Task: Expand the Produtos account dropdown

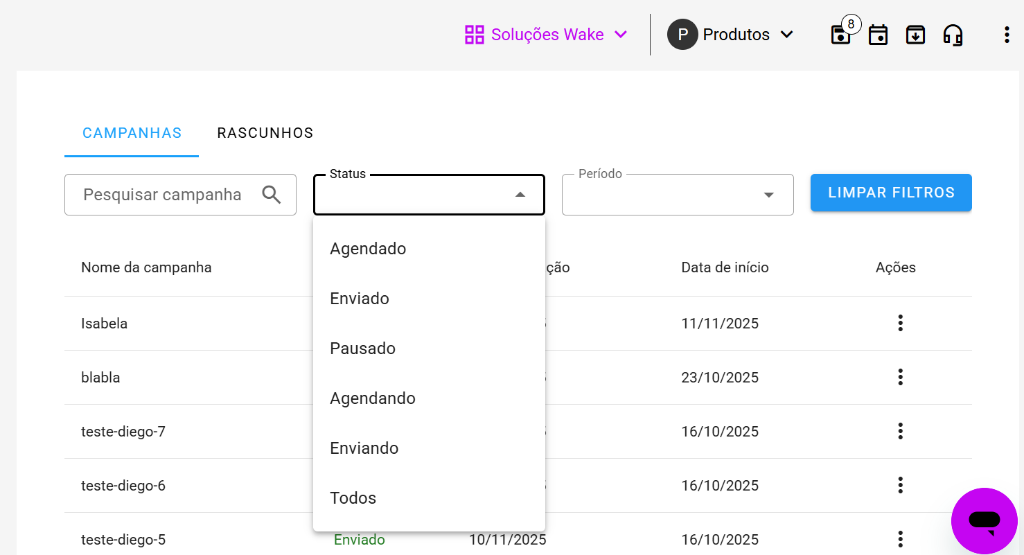Action: pyautogui.click(x=730, y=35)
